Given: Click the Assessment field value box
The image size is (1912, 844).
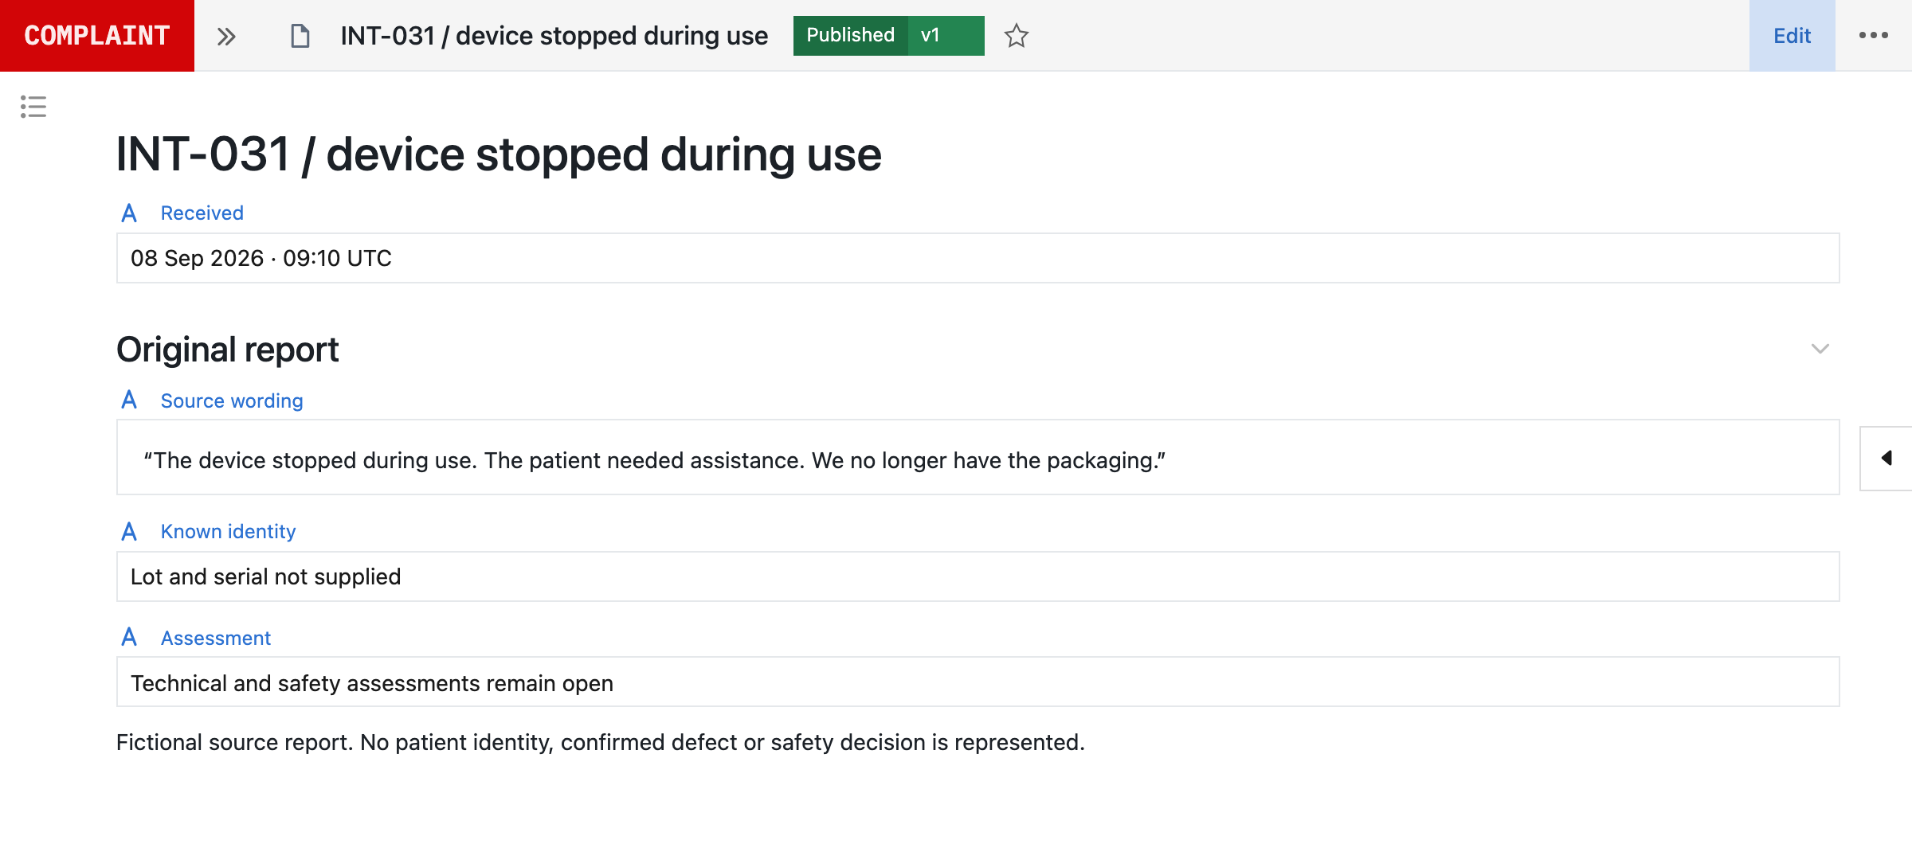Looking at the screenshot, I should tap(978, 682).
